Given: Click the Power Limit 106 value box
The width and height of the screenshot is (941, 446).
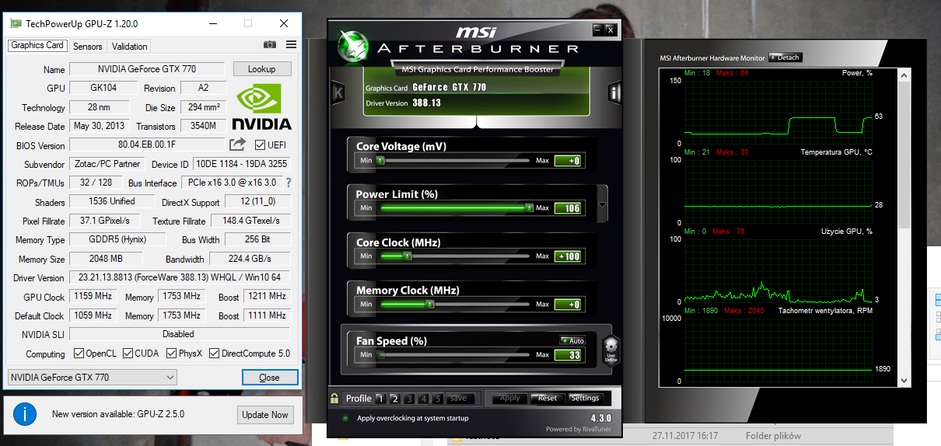Looking at the screenshot, I should (x=568, y=207).
